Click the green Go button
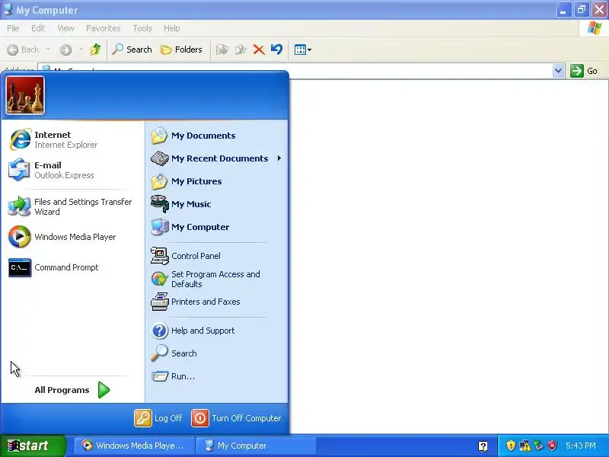This screenshot has width=609, height=457. (x=584, y=71)
